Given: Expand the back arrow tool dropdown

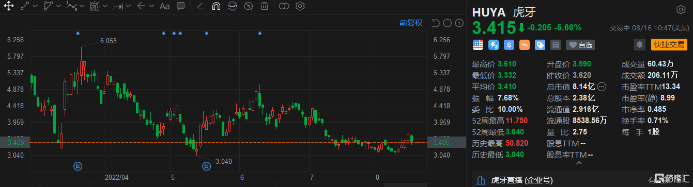Looking at the screenshot, I should coord(152,6).
